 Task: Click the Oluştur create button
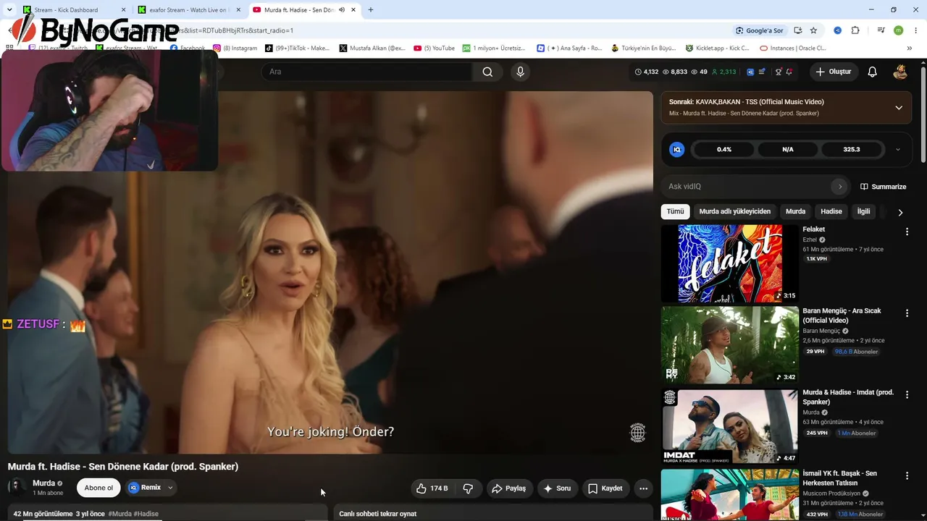834,72
